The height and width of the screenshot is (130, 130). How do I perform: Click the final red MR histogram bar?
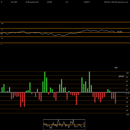[115, 98]
